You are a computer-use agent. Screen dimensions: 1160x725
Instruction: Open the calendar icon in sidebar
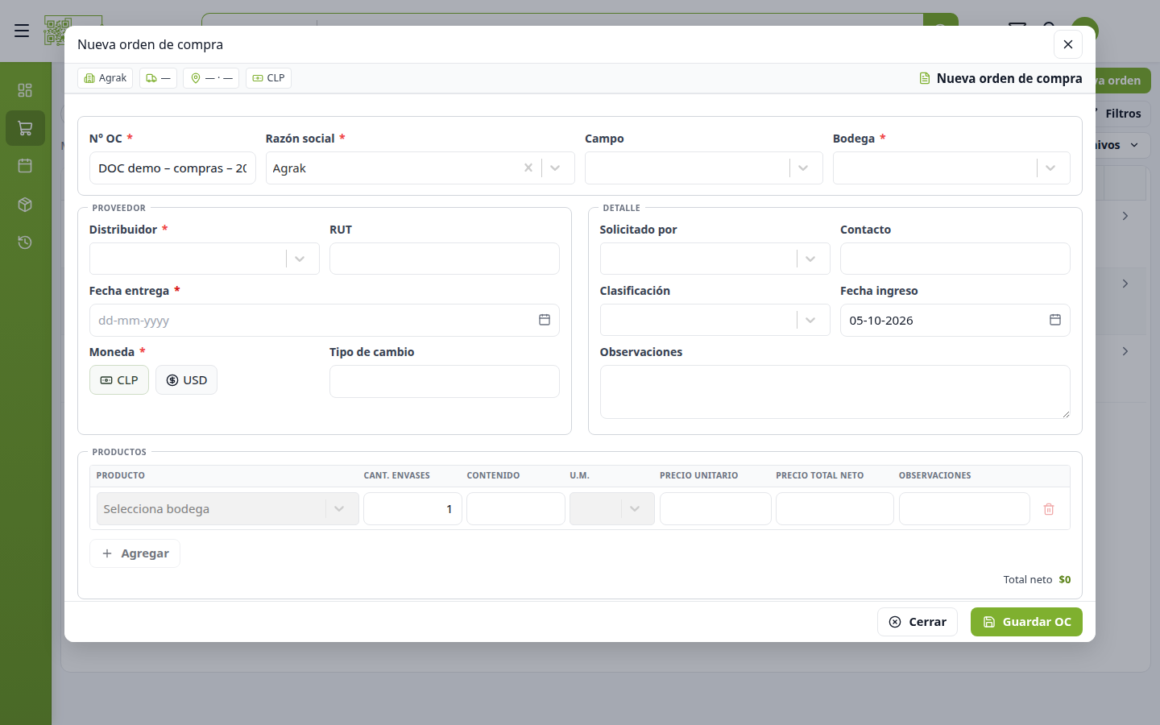click(x=25, y=166)
